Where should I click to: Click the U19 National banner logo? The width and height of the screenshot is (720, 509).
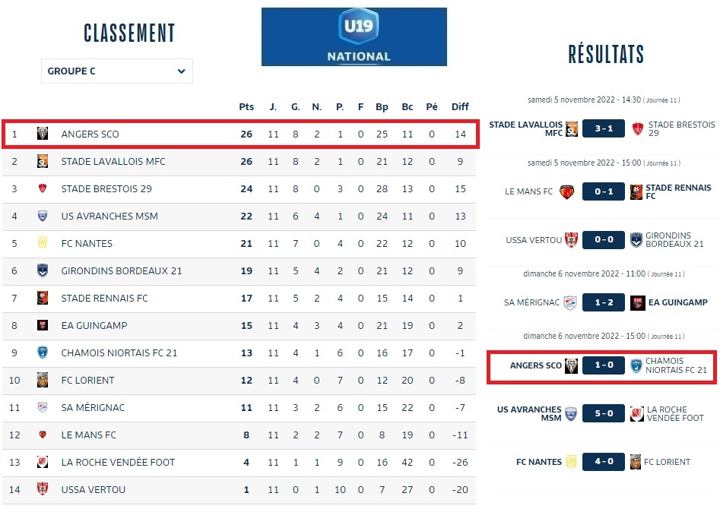354,36
